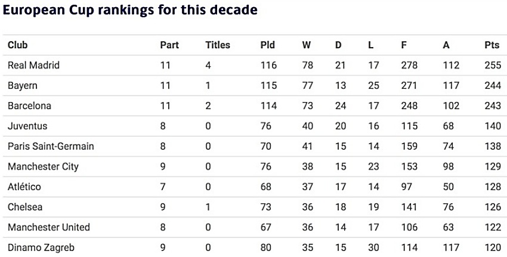Open the Juventus club entry
Screen dimensions: 507x257
point(27,126)
